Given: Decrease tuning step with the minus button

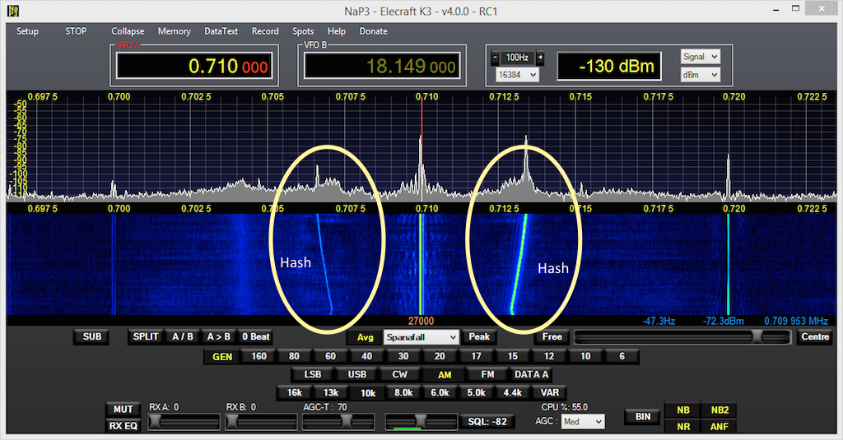Looking at the screenshot, I should tap(496, 58).
